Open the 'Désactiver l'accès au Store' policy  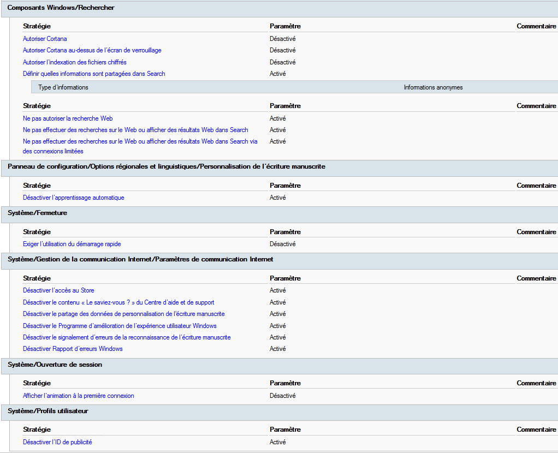58,290
